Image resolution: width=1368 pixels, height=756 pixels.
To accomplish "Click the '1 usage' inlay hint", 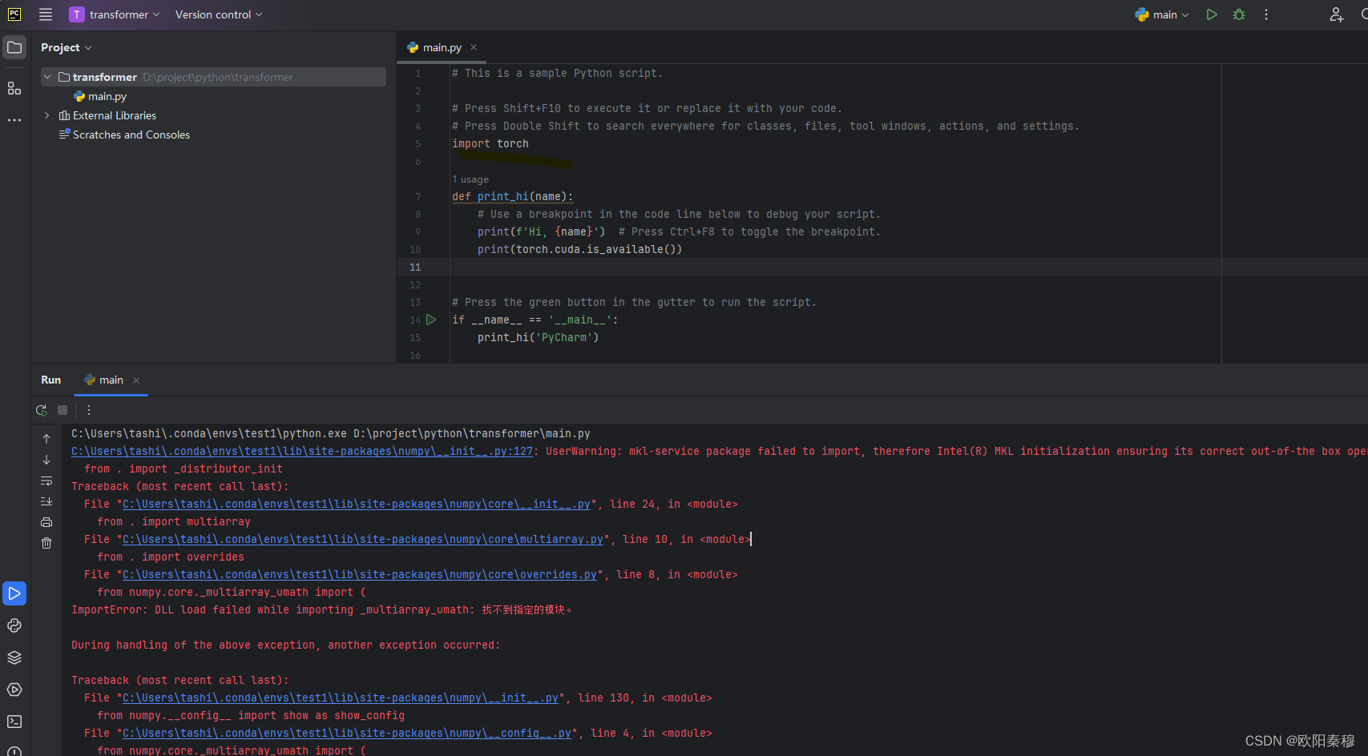I will tap(470, 179).
